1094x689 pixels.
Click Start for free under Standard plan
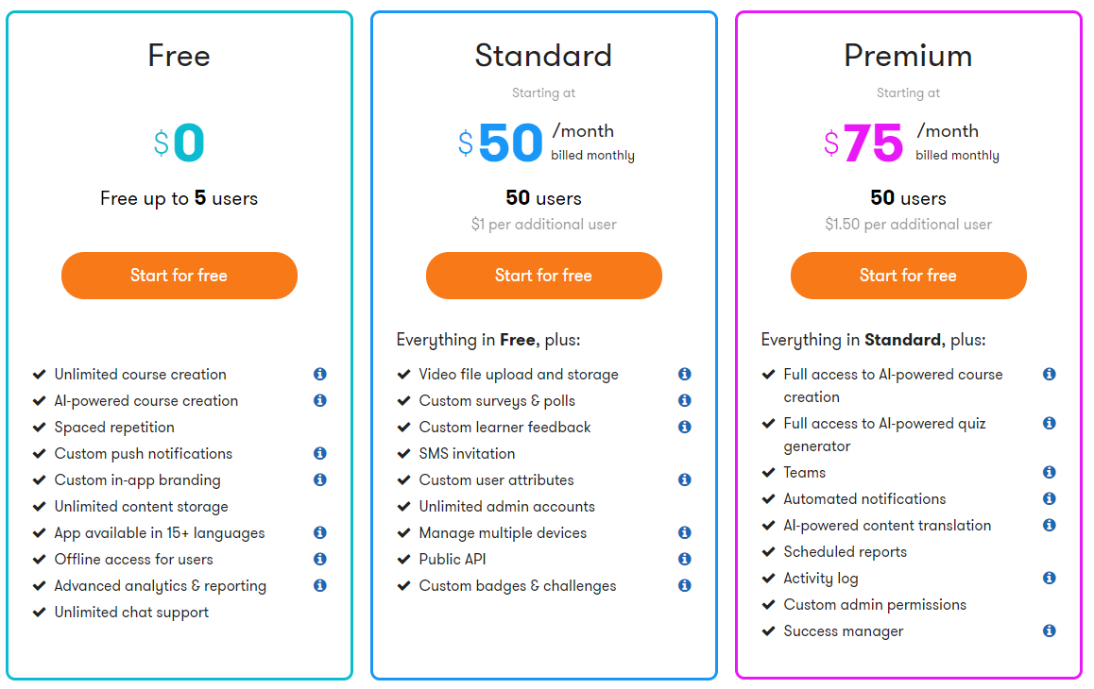pyautogui.click(x=544, y=276)
